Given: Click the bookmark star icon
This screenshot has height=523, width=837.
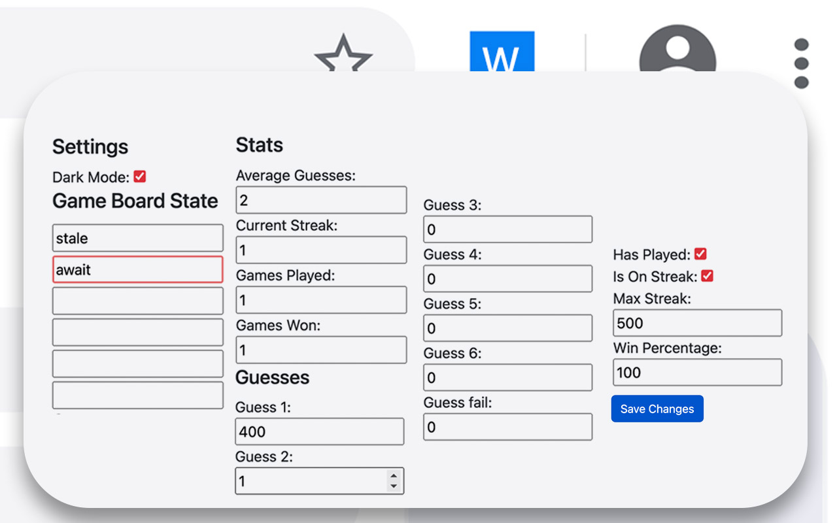Looking at the screenshot, I should coord(343,56).
